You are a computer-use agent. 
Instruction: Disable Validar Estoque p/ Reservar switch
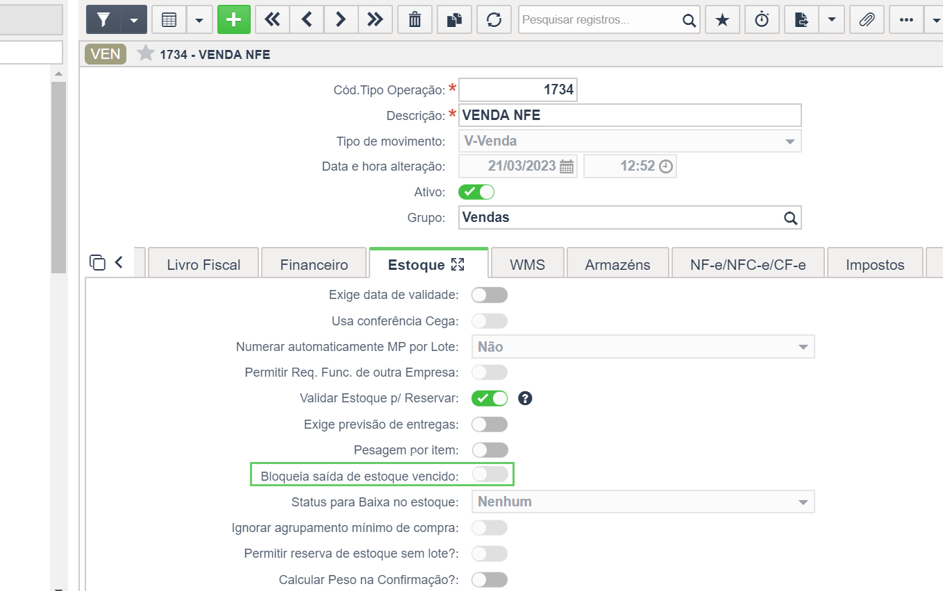pyautogui.click(x=490, y=398)
